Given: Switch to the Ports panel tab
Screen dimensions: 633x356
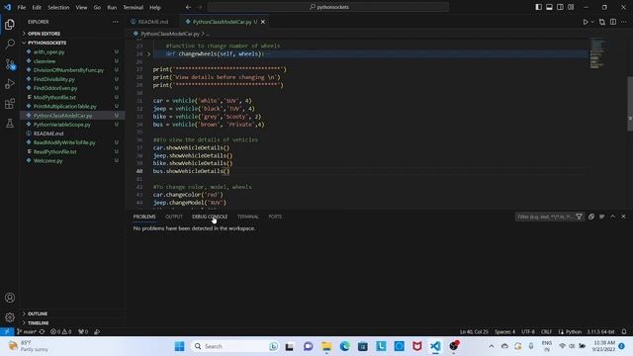Looking at the screenshot, I should click(x=275, y=217).
